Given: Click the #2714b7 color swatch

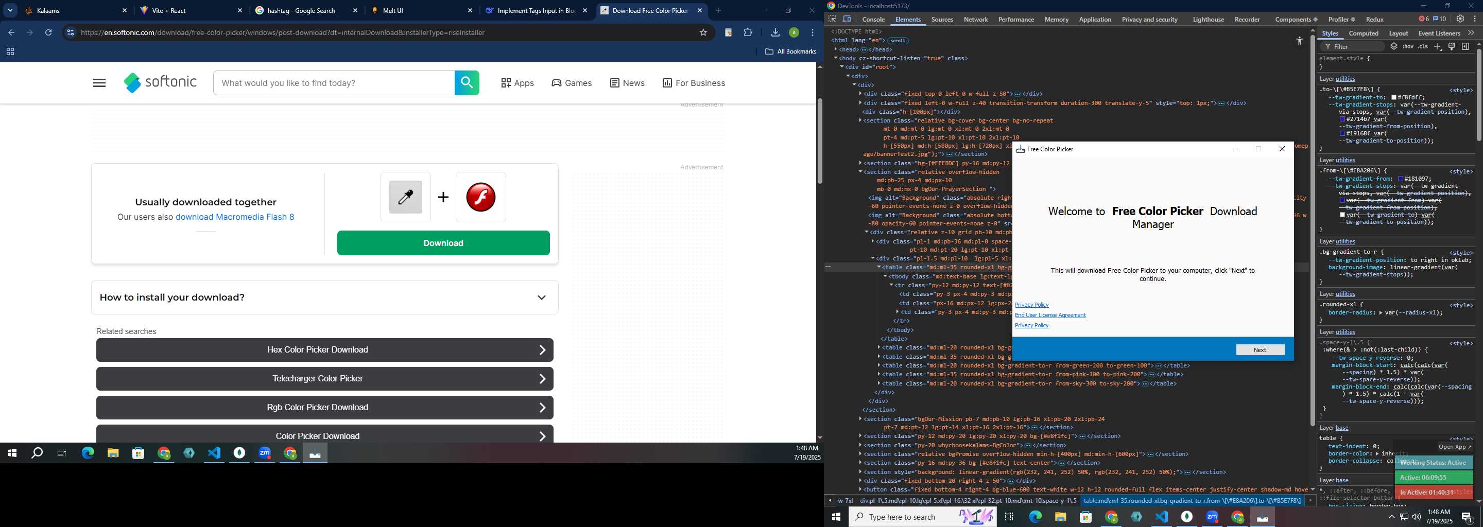Looking at the screenshot, I should [x=1342, y=119].
